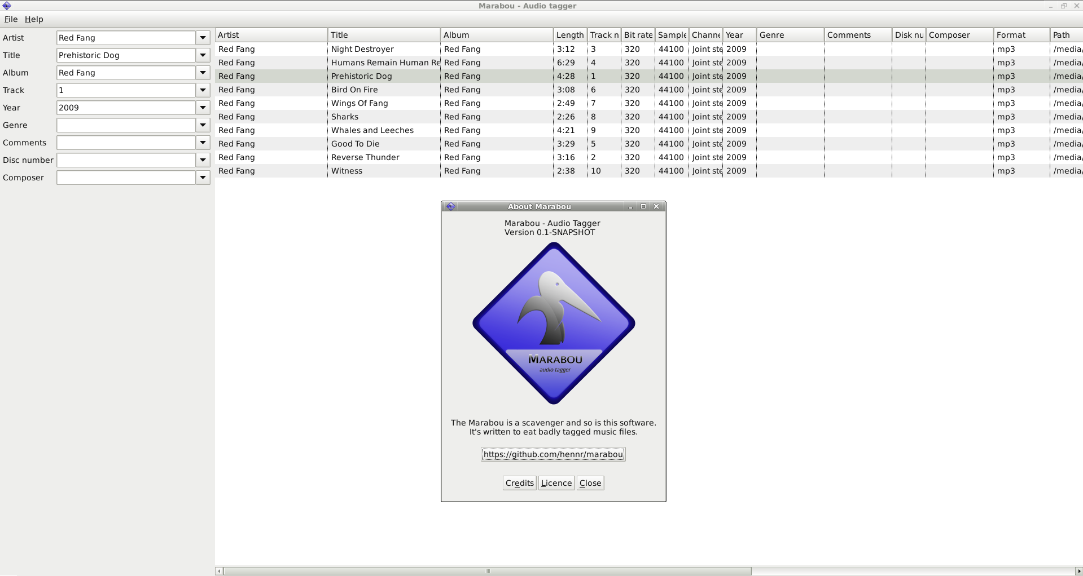This screenshot has width=1083, height=576.
Task: Expand the Composer dropdown arrow
Action: pos(203,178)
